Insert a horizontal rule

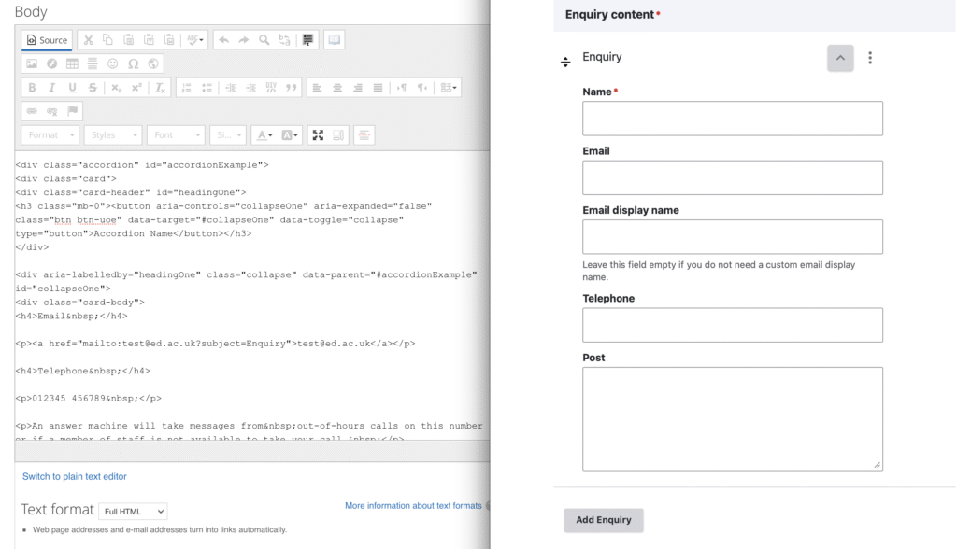click(91, 62)
